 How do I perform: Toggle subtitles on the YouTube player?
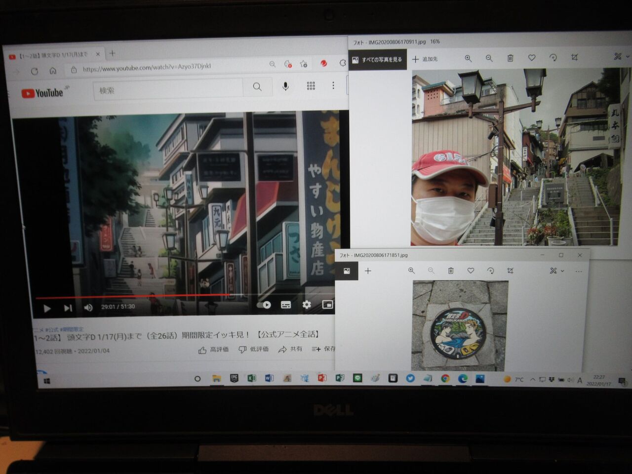point(286,305)
